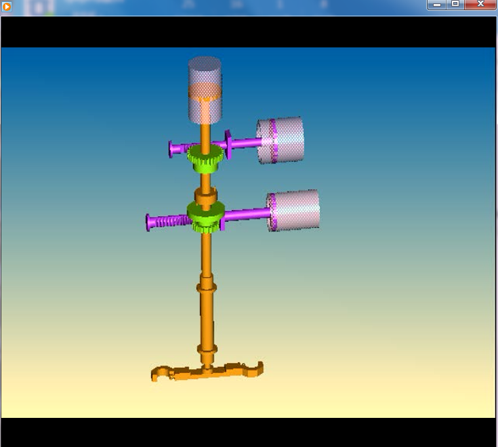Close the video player window
The width and height of the screenshot is (498, 447).
tap(480, 5)
